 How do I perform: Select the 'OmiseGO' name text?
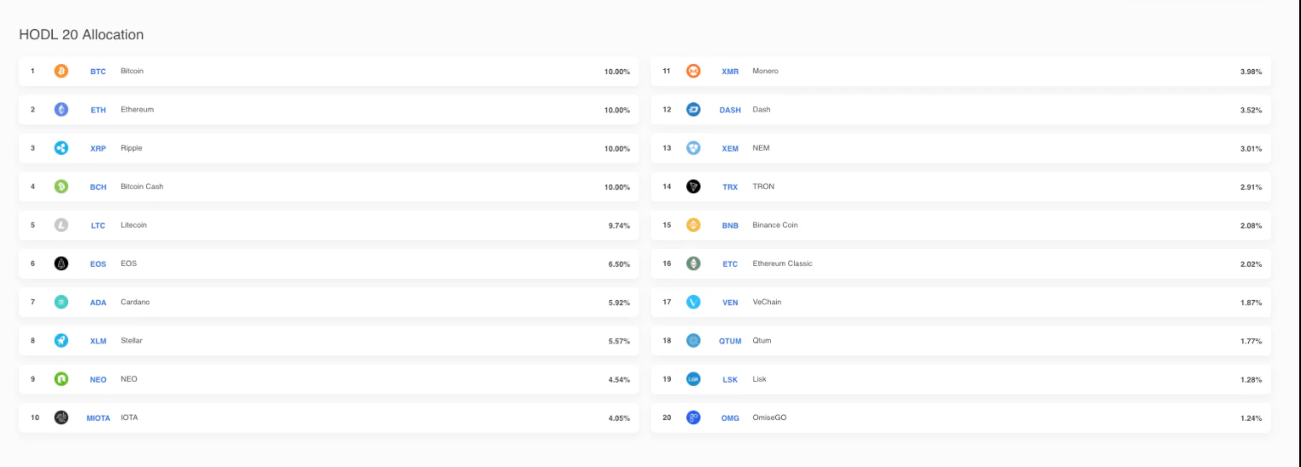769,418
